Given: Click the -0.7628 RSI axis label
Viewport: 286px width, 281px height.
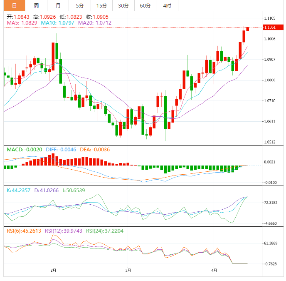Looking at the screenshot, I should [270, 264].
